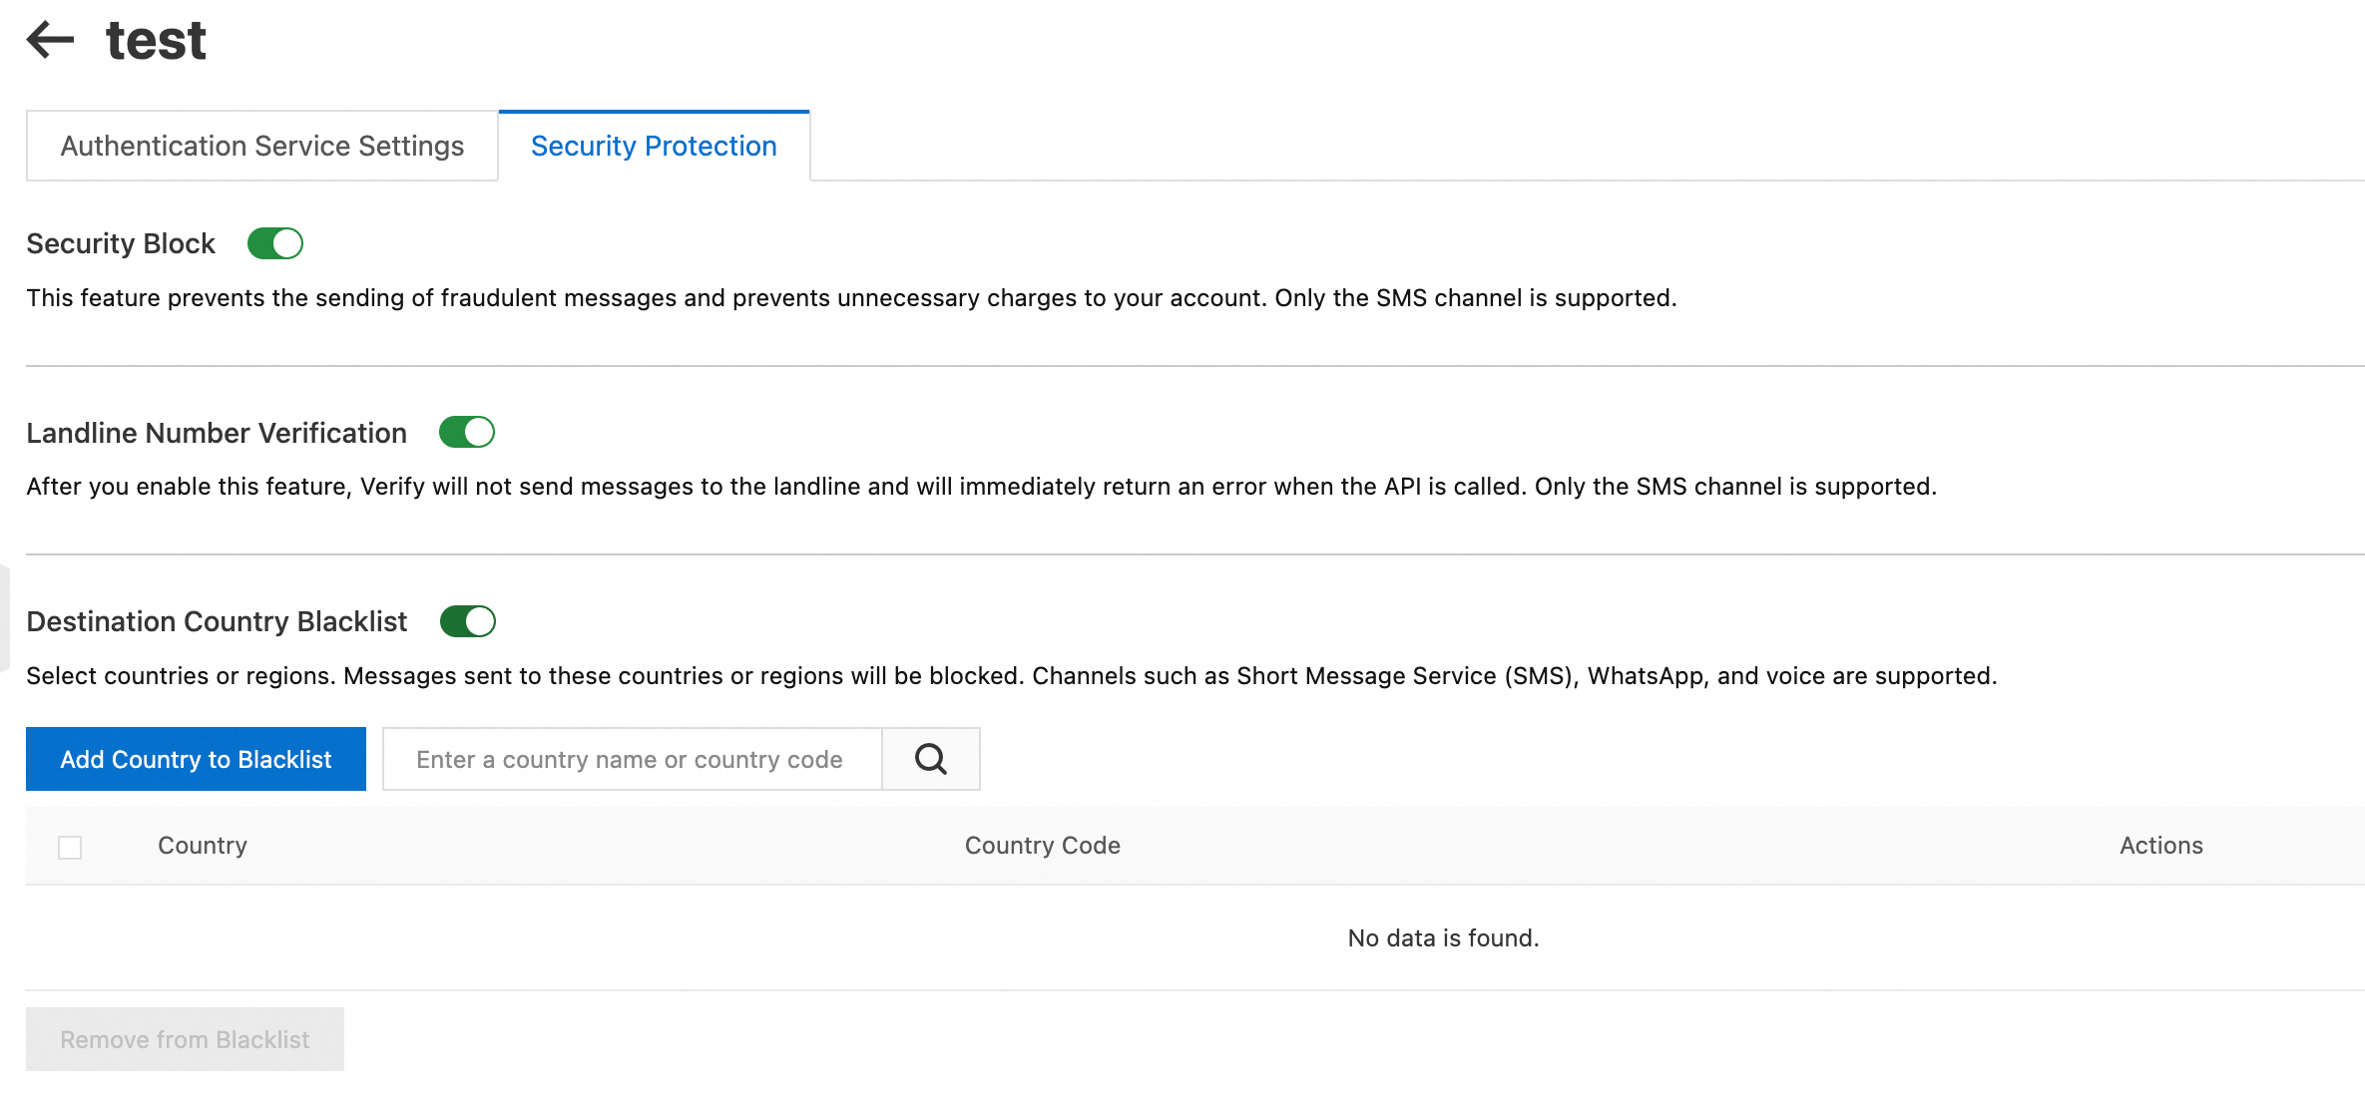2365x1095 pixels.
Task: Click Landline Number Verification heading label
Action: click(x=217, y=433)
